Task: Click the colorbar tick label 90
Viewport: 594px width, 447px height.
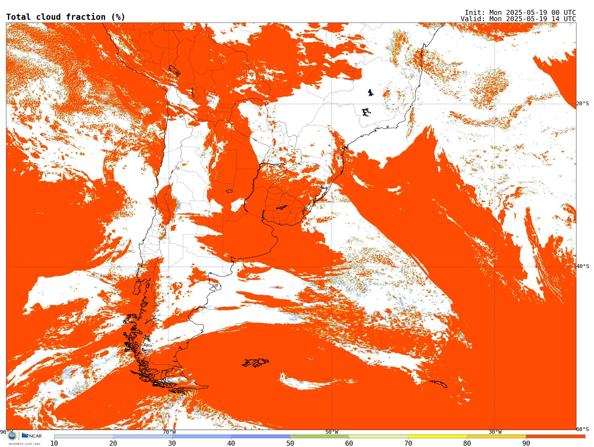Action: pos(526,443)
